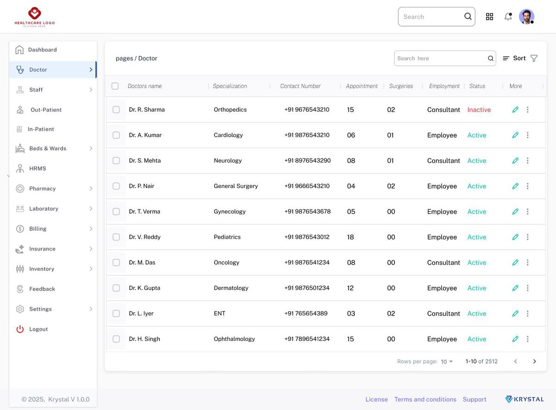The height and width of the screenshot is (410, 556).
Task: Expand the Pharmacy submenu chevron
Action: [x=91, y=189]
